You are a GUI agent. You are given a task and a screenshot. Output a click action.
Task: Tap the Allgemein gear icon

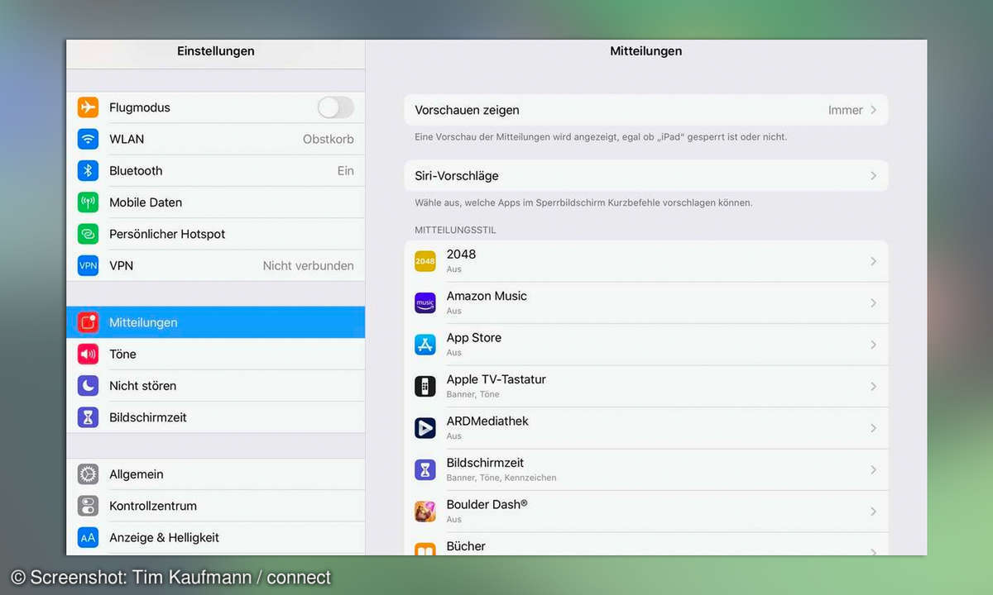88,474
